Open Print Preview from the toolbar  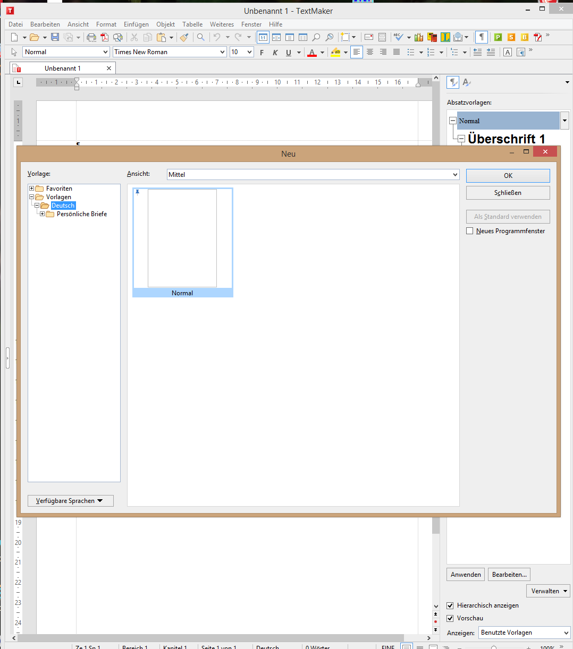[118, 37]
